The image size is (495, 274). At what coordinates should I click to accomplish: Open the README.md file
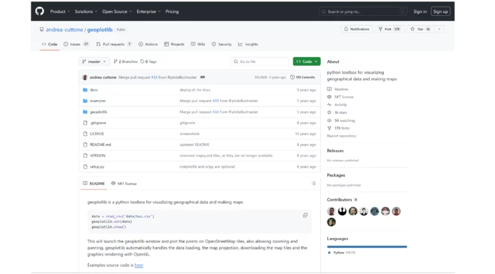click(x=100, y=145)
